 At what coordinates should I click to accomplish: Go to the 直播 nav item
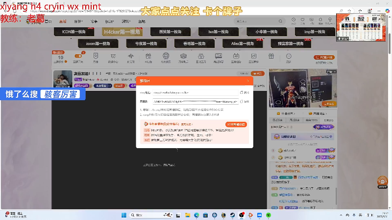63,22
